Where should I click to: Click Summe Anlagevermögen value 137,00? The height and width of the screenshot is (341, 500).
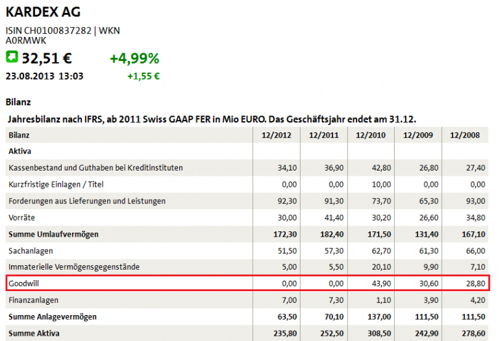pos(379,317)
